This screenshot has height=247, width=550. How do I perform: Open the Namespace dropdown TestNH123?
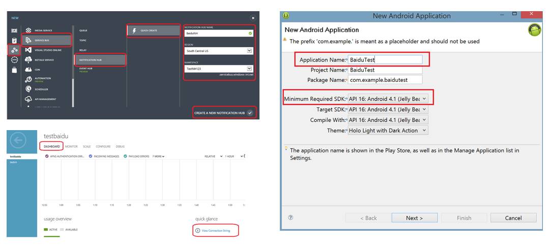click(x=218, y=69)
